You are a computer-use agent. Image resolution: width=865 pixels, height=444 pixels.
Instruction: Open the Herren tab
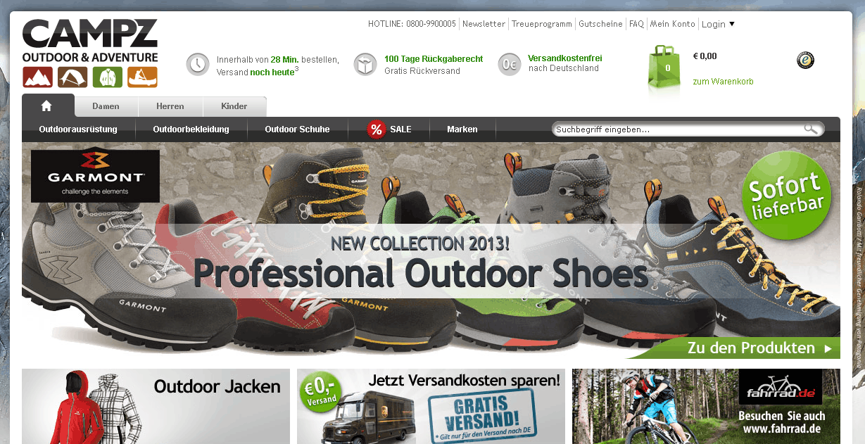click(170, 106)
